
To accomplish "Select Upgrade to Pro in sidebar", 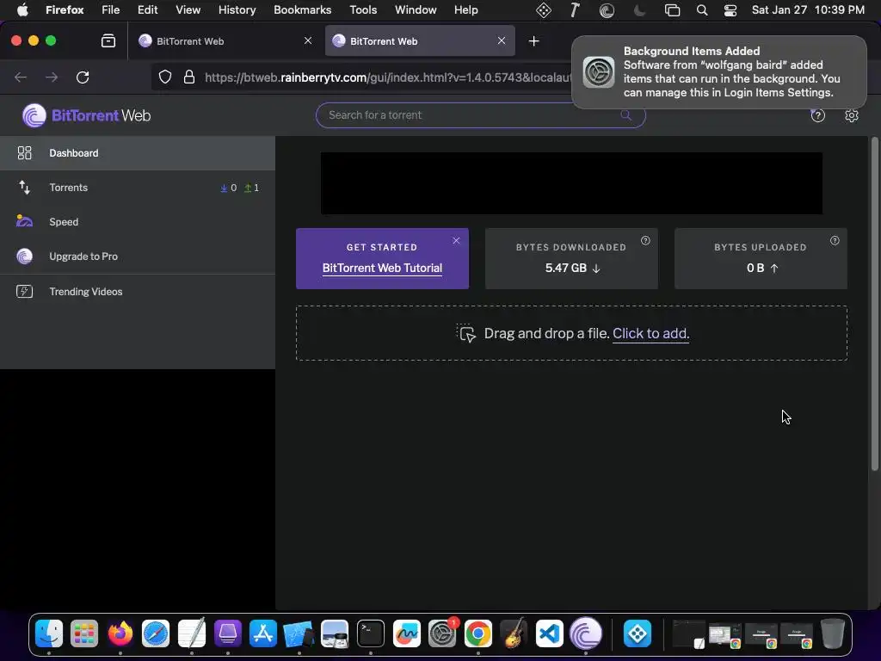I will click(138, 256).
